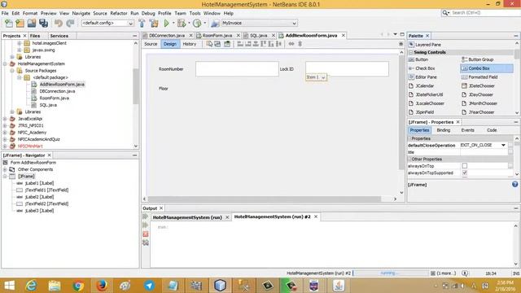Switch to the Files tab
The width and height of the screenshot is (521, 293).
tap(35, 36)
